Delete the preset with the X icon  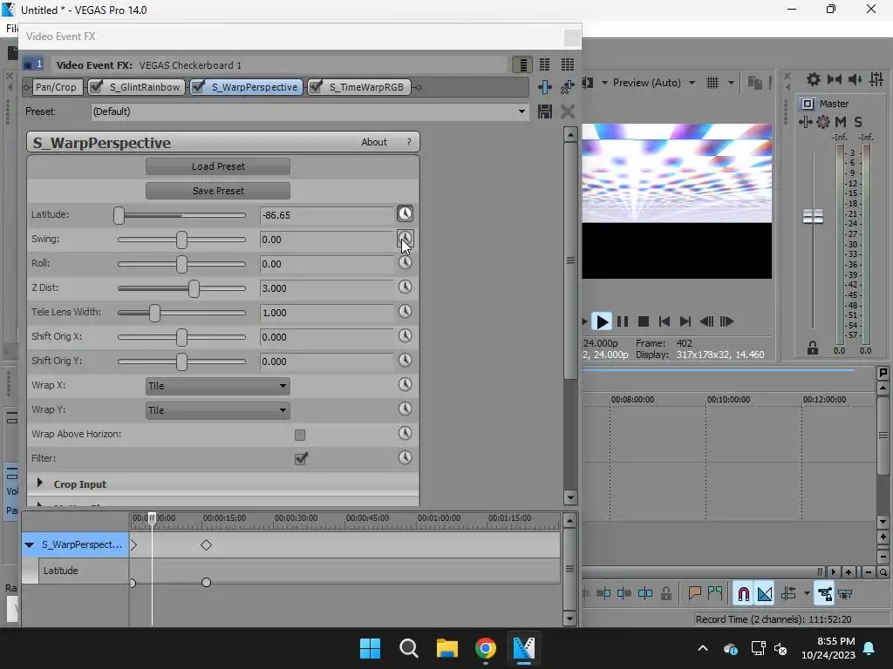point(568,111)
